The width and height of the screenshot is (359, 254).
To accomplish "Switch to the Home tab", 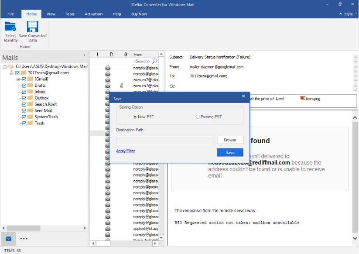I will 31,14.
